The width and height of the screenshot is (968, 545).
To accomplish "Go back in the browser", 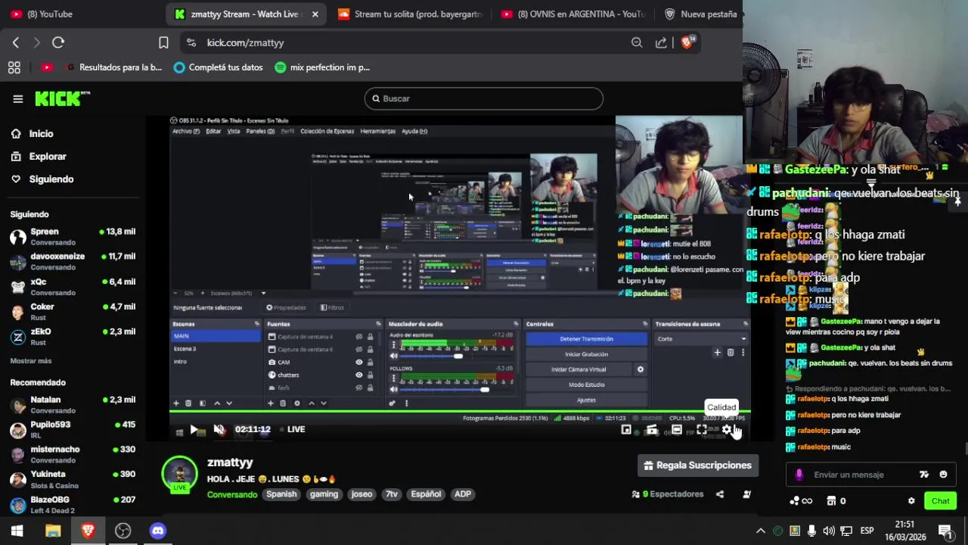I will 16,42.
